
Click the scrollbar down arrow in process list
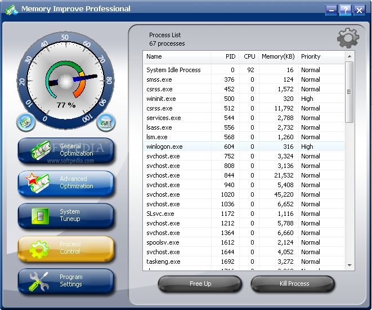(x=349, y=265)
